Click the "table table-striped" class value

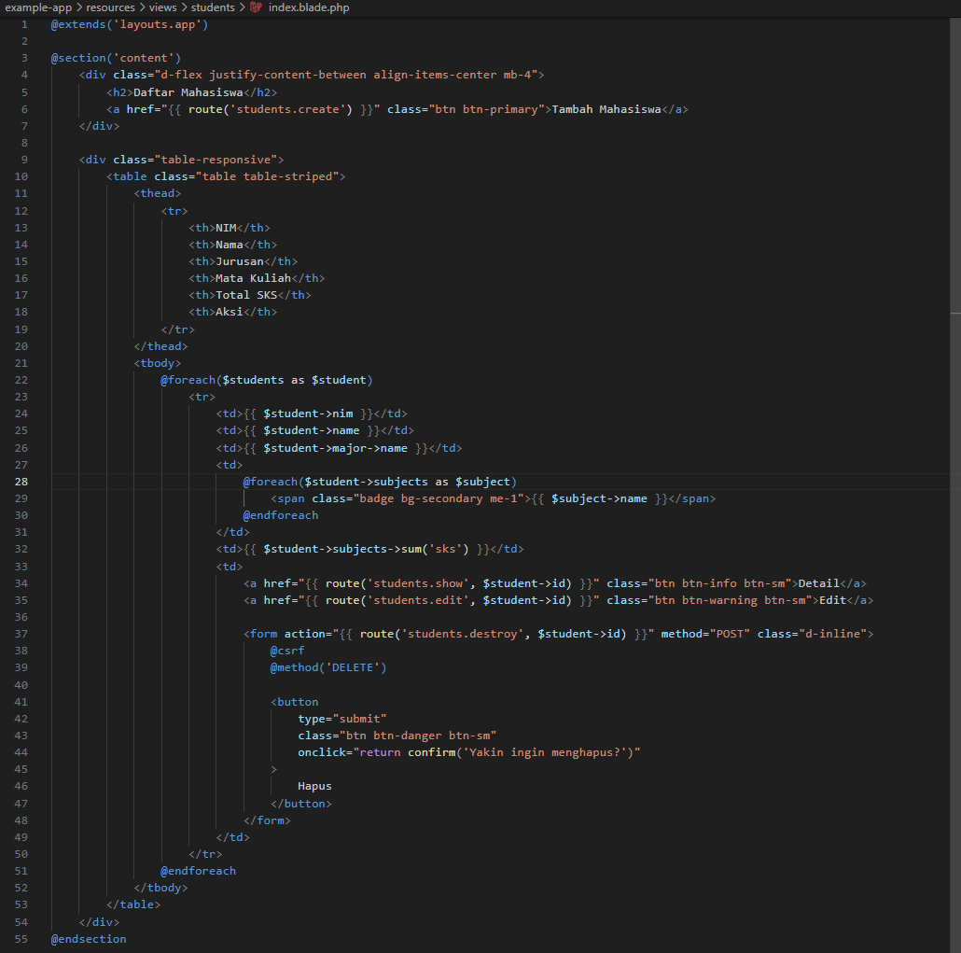(267, 176)
